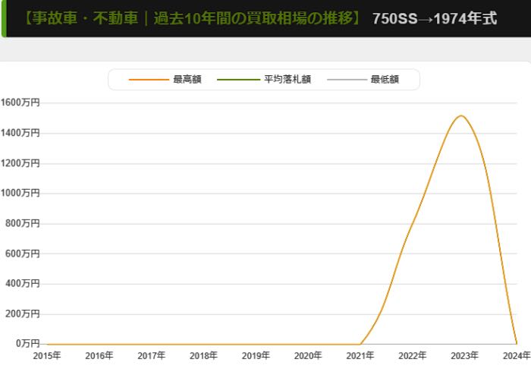Click the 2024年 x-axis label
531x372 pixels.
click(517, 356)
